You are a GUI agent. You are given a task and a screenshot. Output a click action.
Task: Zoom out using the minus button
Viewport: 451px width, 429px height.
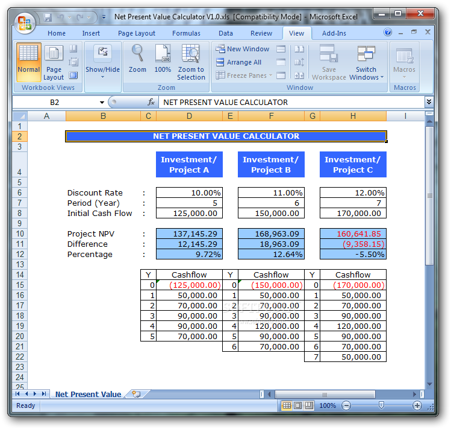[x=346, y=406]
